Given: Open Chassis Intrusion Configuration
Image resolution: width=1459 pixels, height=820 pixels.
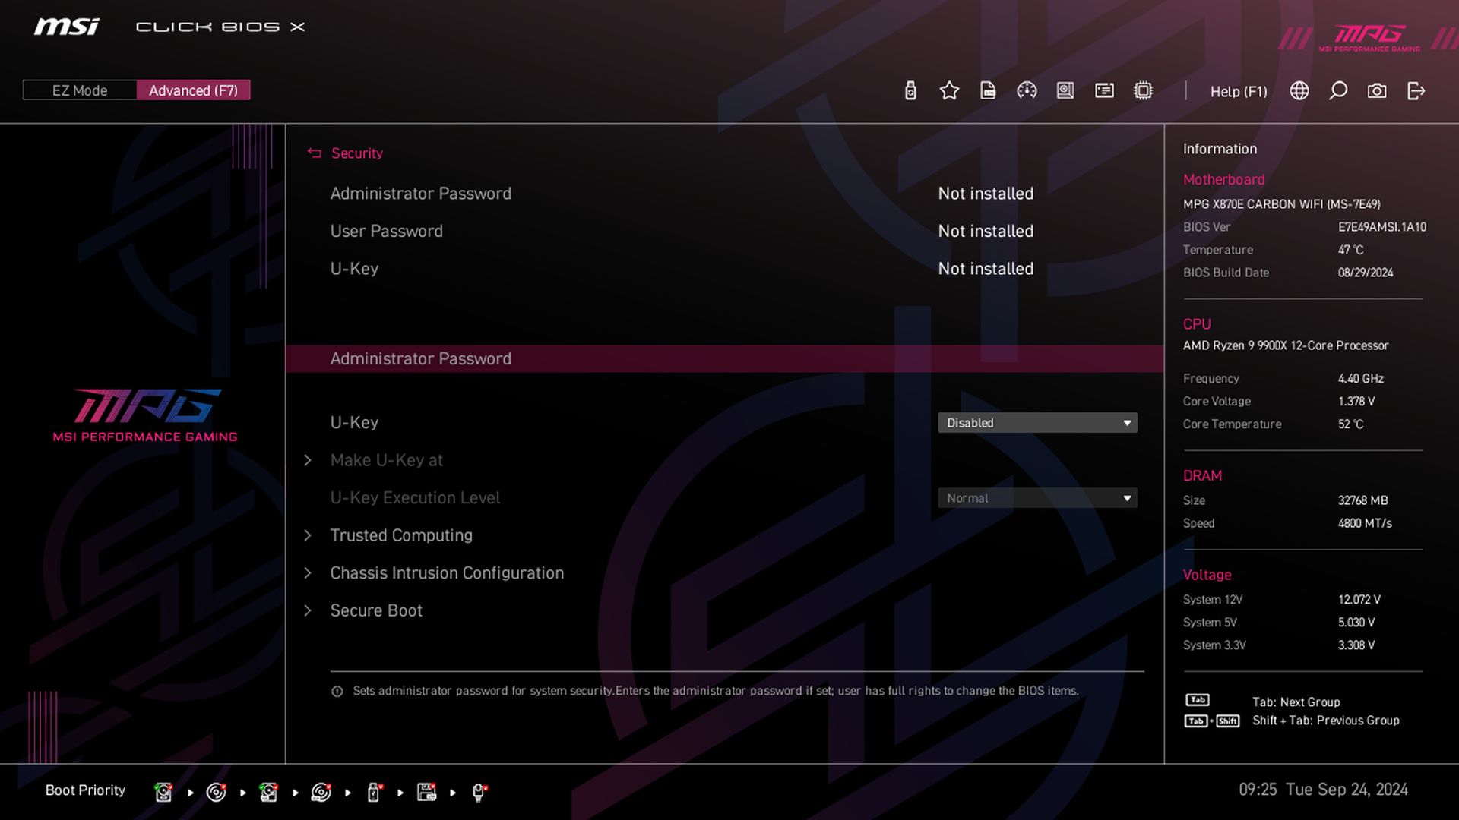Looking at the screenshot, I should 446,573.
